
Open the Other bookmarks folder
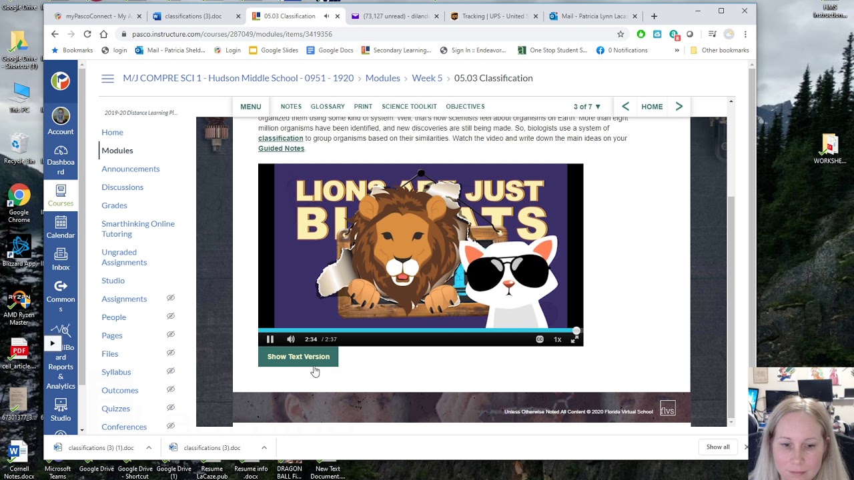point(719,50)
